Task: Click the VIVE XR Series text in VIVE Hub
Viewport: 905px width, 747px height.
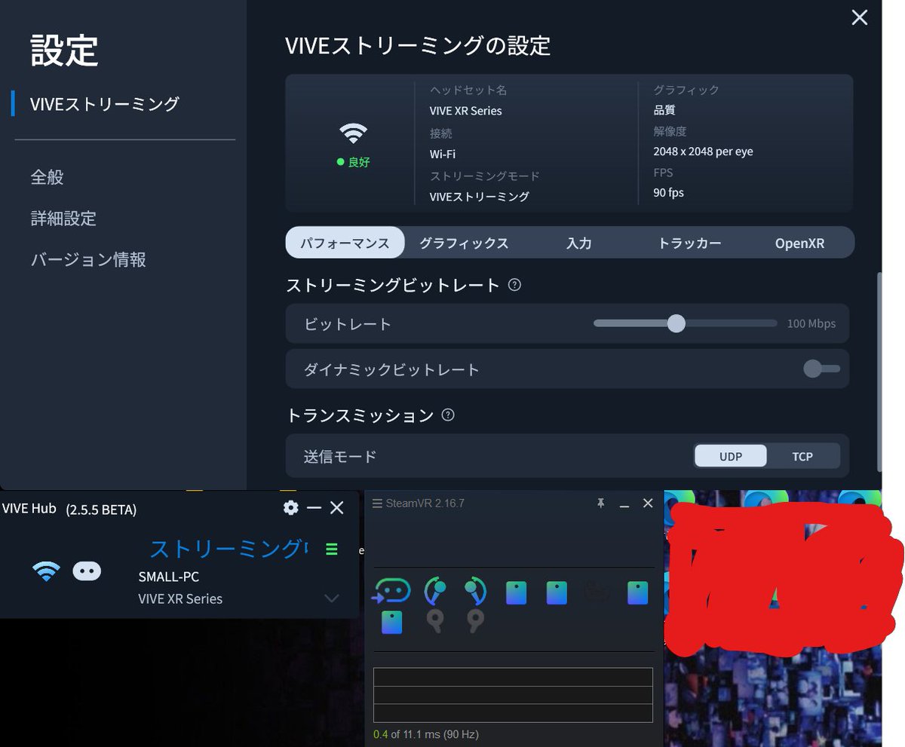Action: (x=180, y=599)
